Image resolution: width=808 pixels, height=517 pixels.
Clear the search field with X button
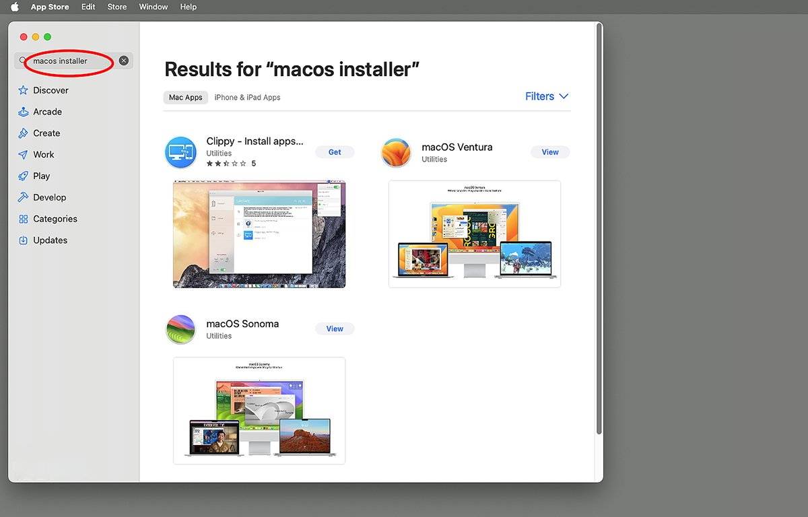coord(124,61)
